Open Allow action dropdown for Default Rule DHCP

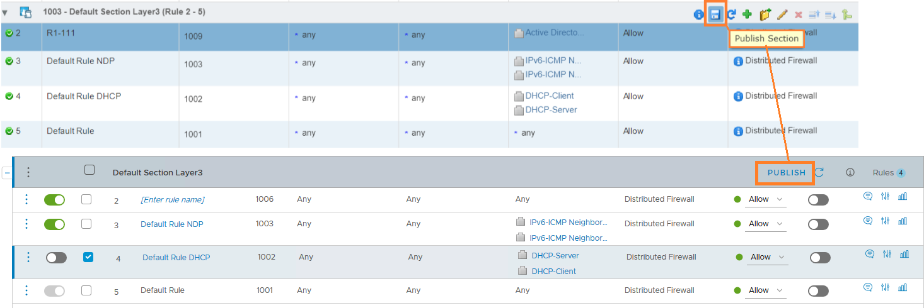[x=768, y=257]
